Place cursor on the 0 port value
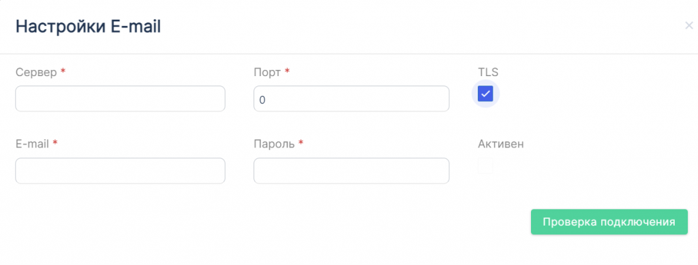Image resolution: width=698 pixels, height=265 pixels. tap(262, 100)
